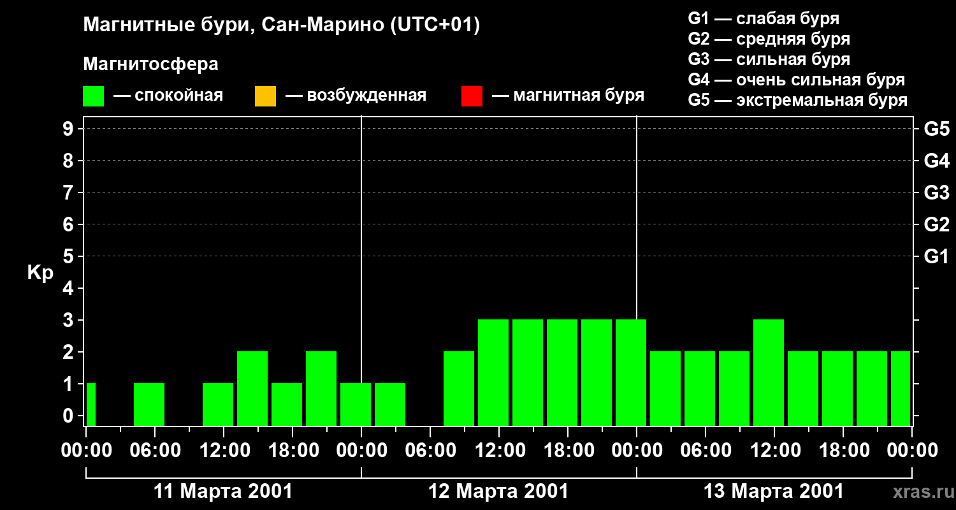The width and height of the screenshot is (956, 510).
Task: Click the green bar above 18:00 on 11 Марта
Action: click(287, 405)
